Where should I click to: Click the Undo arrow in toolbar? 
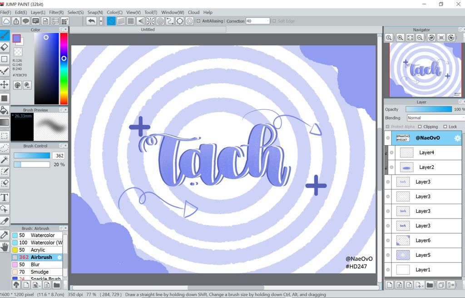point(92,21)
